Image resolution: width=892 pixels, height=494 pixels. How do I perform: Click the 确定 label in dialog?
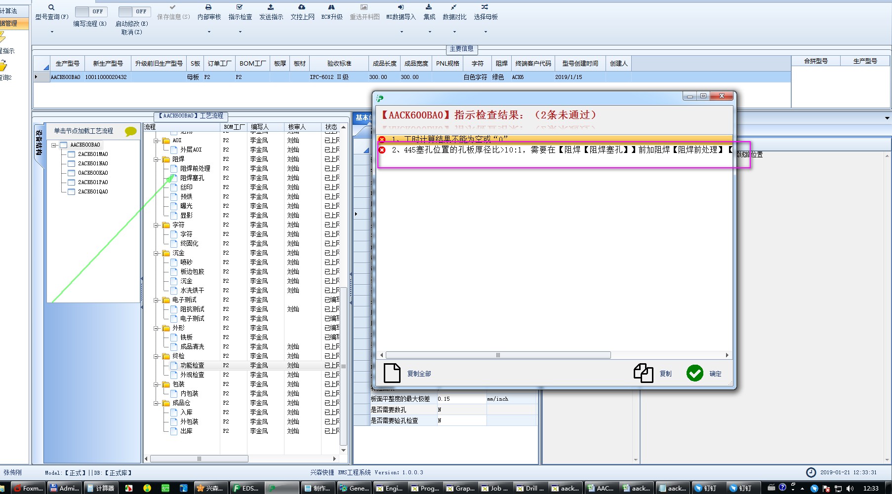pyautogui.click(x=715, y=374)
